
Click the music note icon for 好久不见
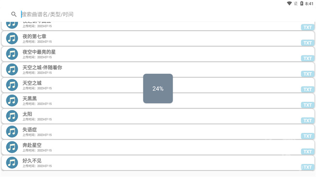12,162
